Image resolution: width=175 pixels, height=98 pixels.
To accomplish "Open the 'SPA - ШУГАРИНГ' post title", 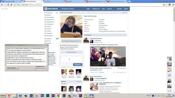I will point(110,84).
